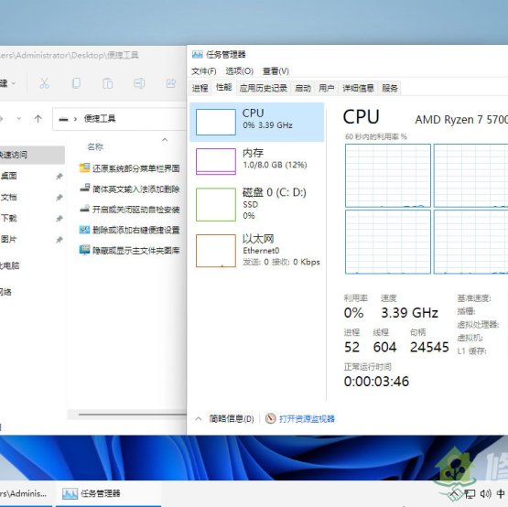Click the pin icon beside 图片
This screenshot has height=507, width=508.
pos(59,240)
